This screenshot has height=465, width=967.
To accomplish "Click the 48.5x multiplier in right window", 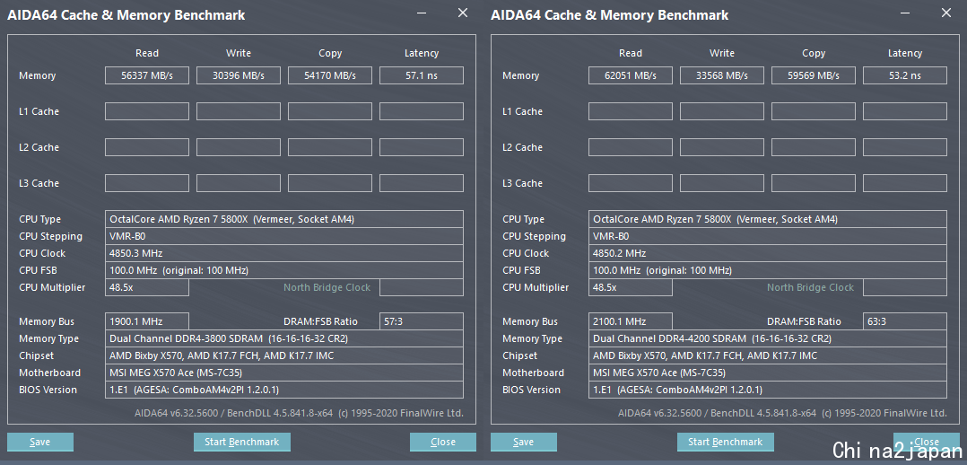I will (631, 287).
